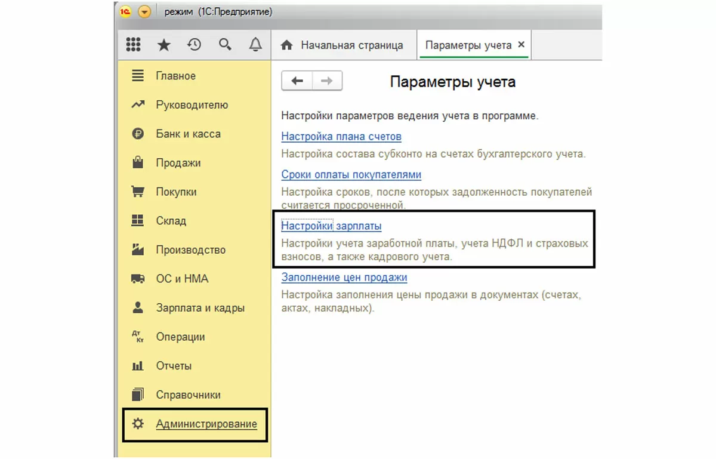The width and height of the screenshot is (716, 459).
Task: Click the forward arrow navigation button
Action: pyautogui.click(x=327, y=81)
